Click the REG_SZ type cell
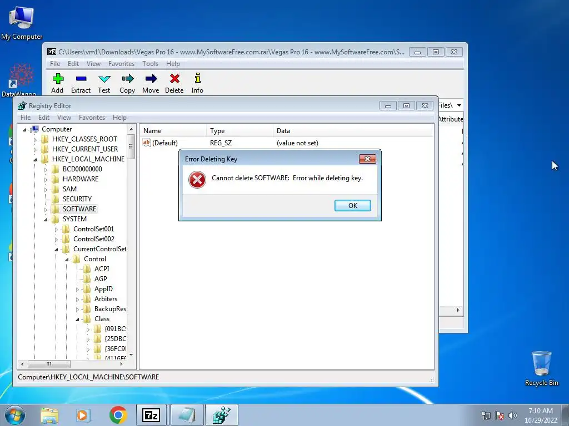Image resolution: width=569 pixels, height=426 pixels. [221, 143]
